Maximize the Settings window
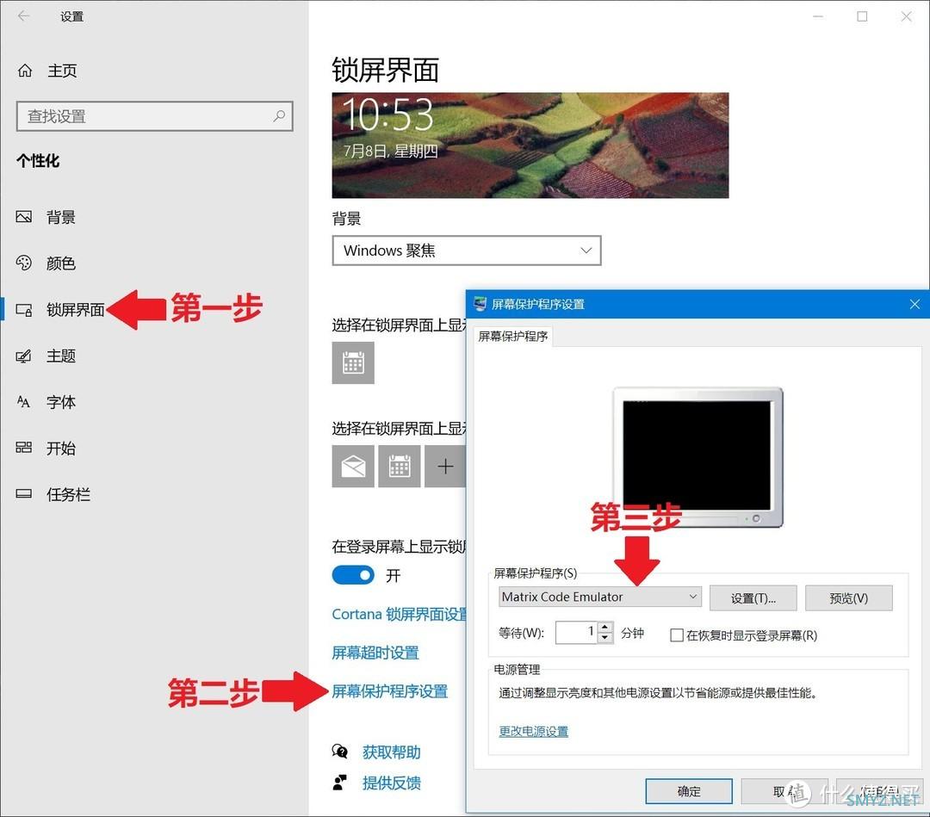Image resolution: width=930 pixels, height=817 pixels. [862, 16]
